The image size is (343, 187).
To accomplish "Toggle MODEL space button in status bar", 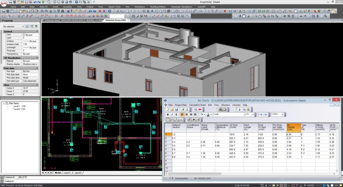I will click(x=310, y=185).
